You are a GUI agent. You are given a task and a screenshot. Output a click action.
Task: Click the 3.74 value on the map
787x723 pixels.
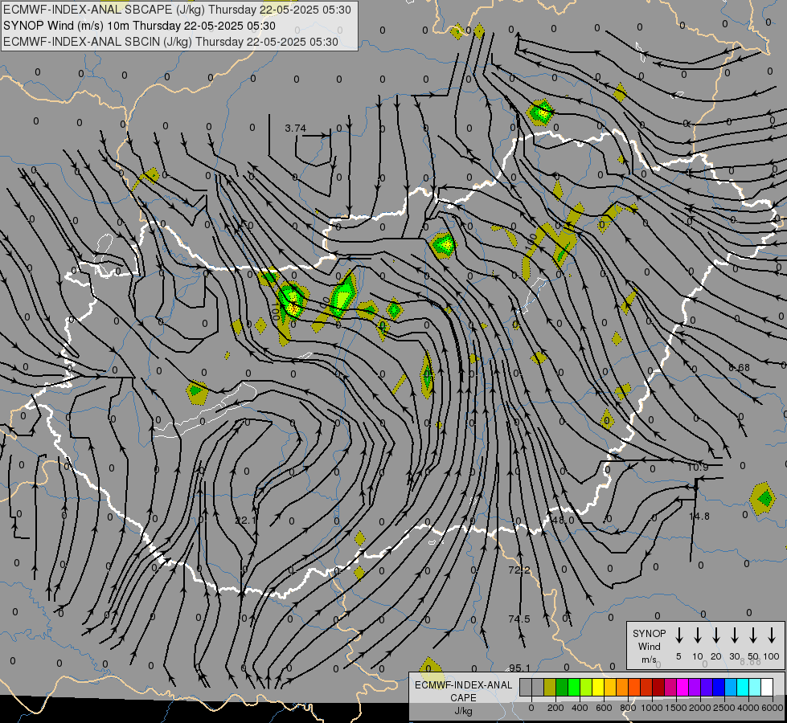pos(295,129)
